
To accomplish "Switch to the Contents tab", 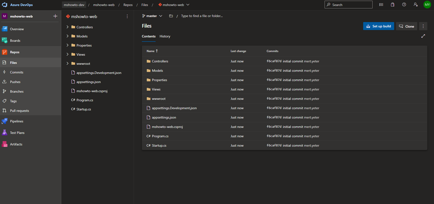I will 149,36.
